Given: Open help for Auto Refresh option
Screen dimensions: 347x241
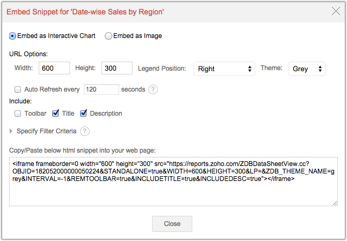Looking at the screenshot, I should [153, 89].
